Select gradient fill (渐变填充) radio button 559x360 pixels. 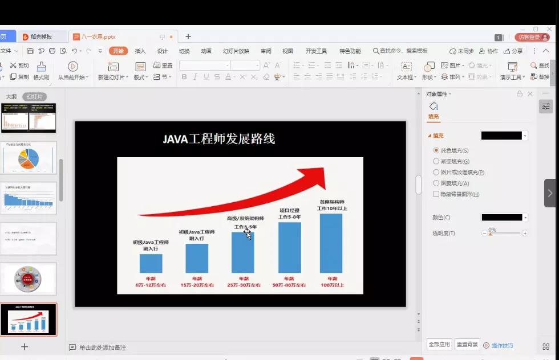(x=436, y=161)
